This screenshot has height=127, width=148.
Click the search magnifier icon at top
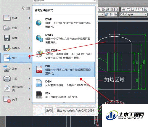click(x=94, y=1)
